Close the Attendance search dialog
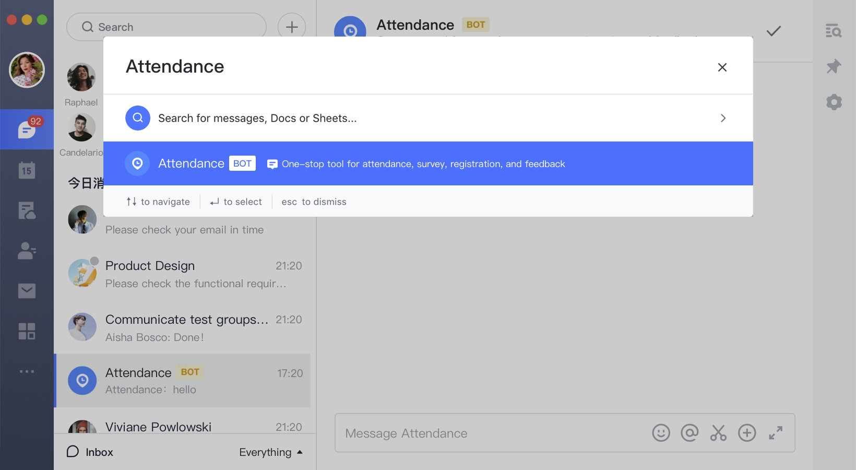 (722, 67)
